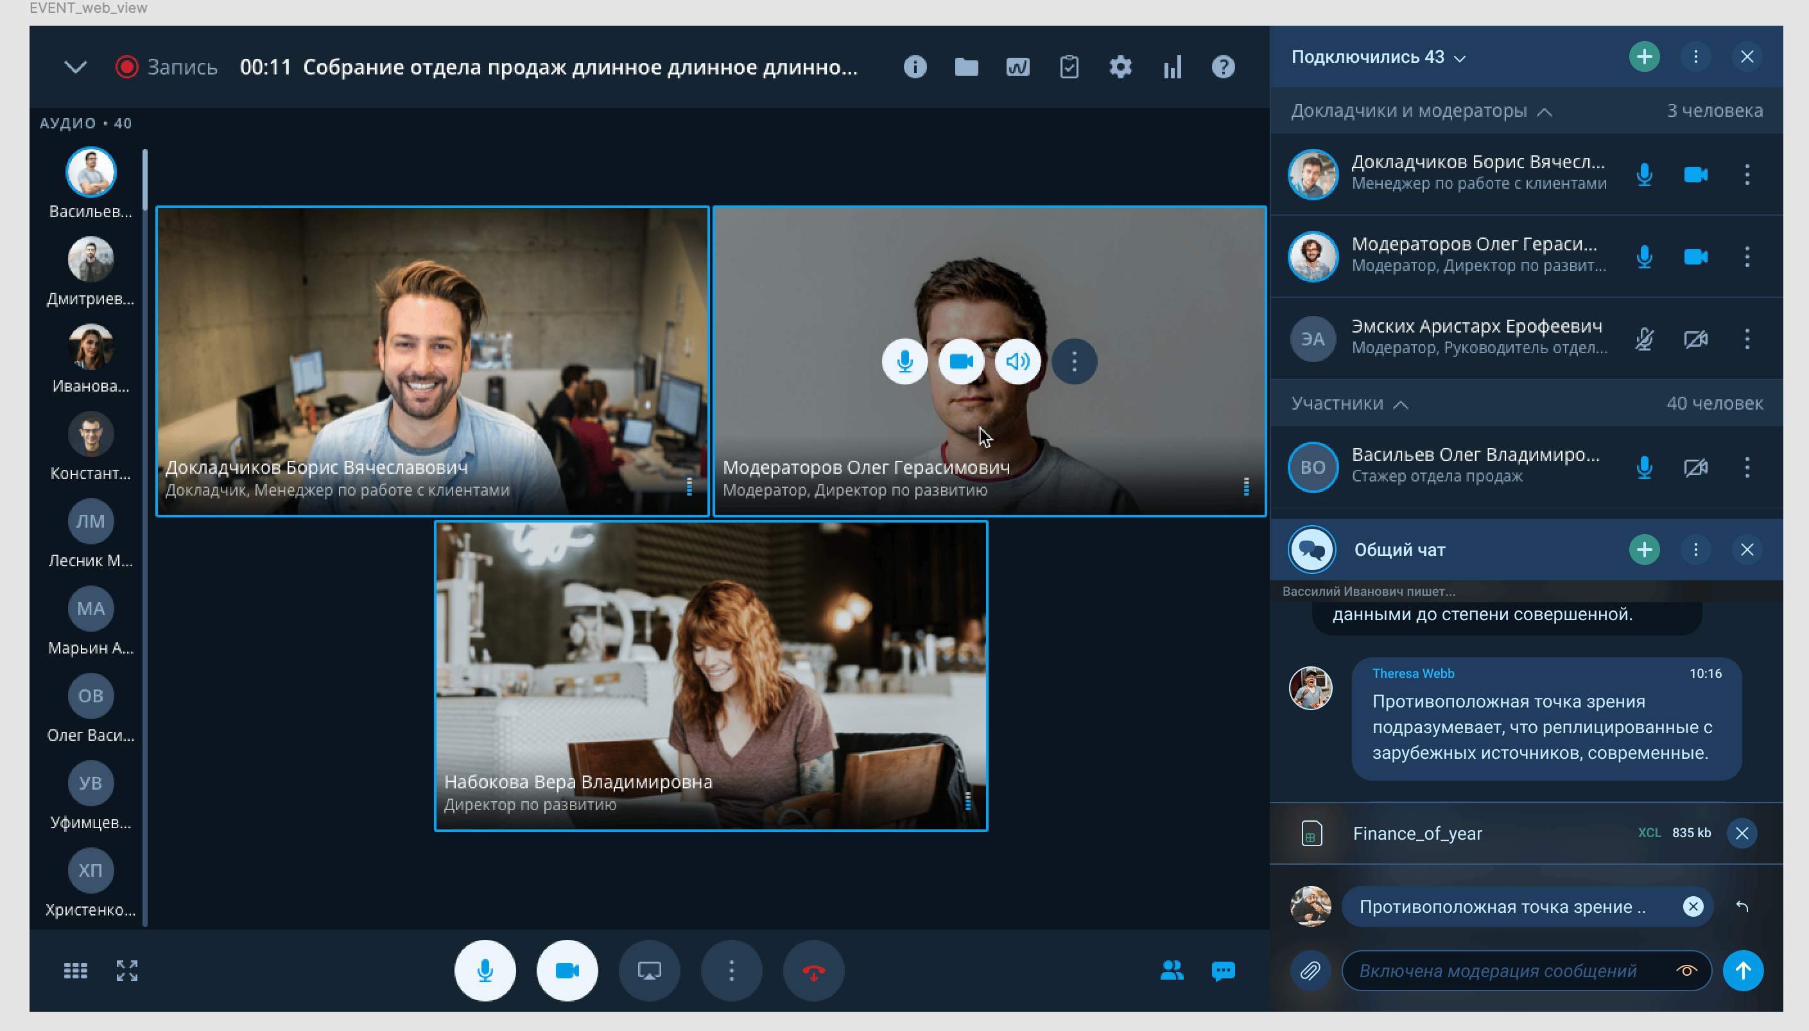Mute your microphone in bottom bar
The height and width of the screenshot is (1031, 1809).
[x=485, y=970]
